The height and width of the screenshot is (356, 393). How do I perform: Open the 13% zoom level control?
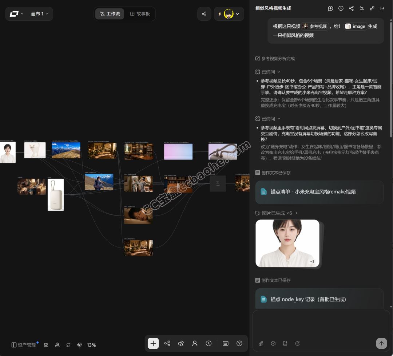[x=91, y=345]
